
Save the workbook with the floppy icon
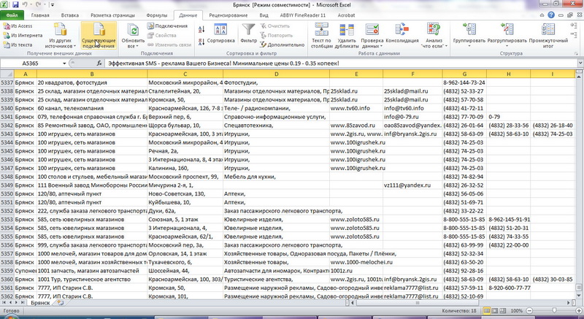(x=15, y=5)
